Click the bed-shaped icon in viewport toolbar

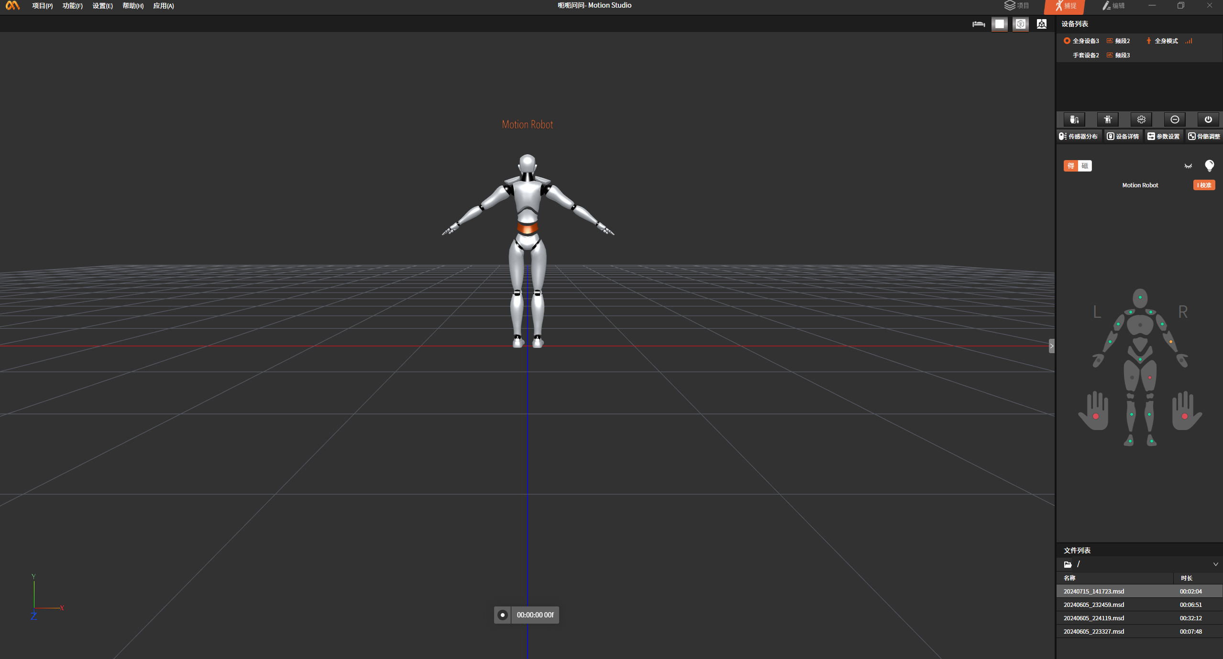pyautogui.click(x=978, y=24)
